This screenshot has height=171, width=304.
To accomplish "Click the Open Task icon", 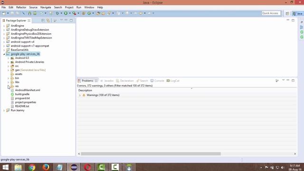I will pos(104,13).
